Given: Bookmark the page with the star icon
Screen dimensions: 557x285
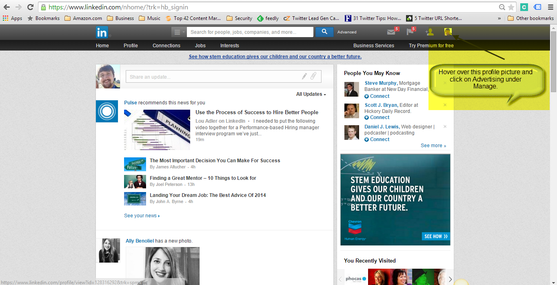Looking at the screenshot, I should 511,7.
